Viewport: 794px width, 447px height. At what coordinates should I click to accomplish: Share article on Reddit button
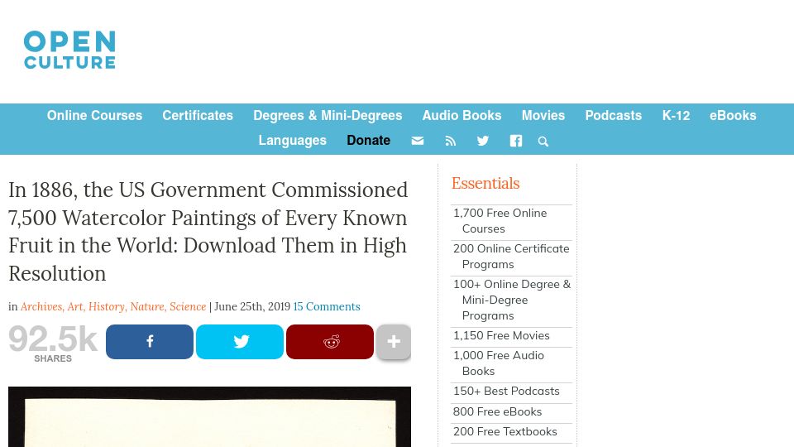click(x=330, y=342)
